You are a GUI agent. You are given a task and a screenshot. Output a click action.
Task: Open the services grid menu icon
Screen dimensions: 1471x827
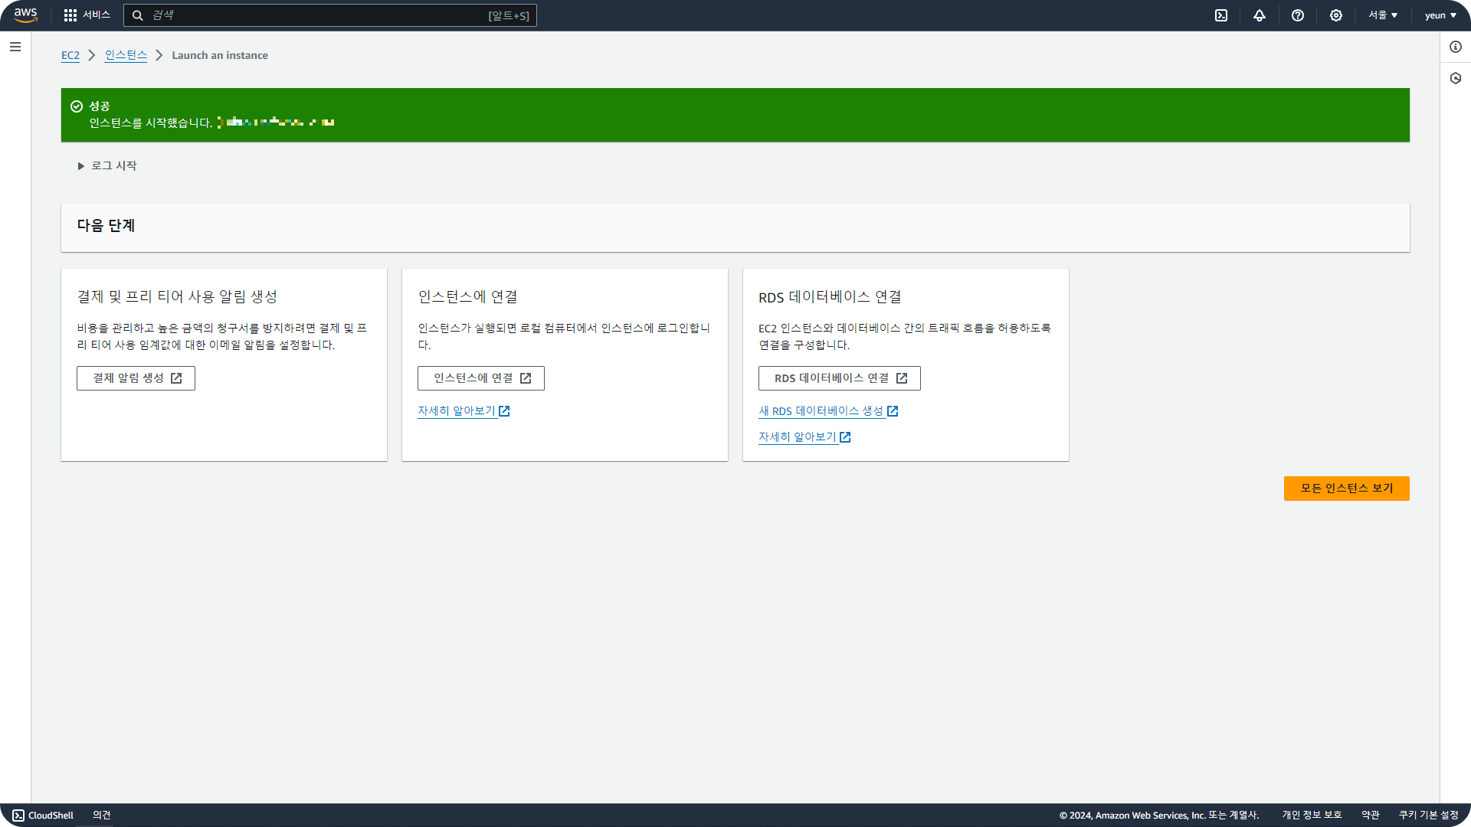(x=70, y=15)
